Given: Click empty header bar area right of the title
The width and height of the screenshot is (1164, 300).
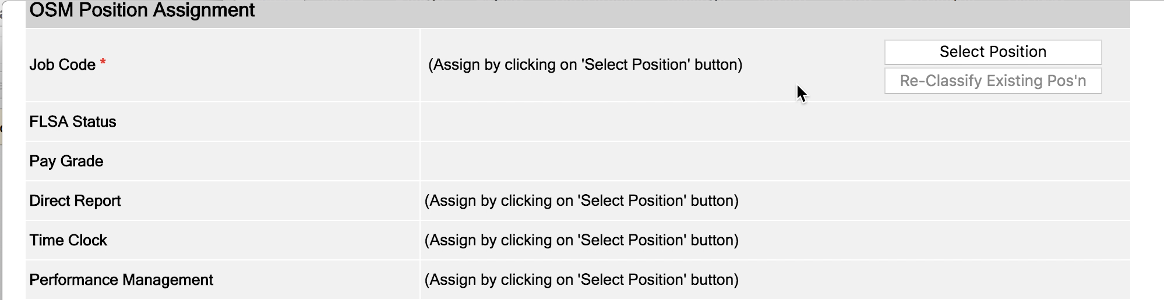Looking at the screenshot, I should tap(699, 13).
